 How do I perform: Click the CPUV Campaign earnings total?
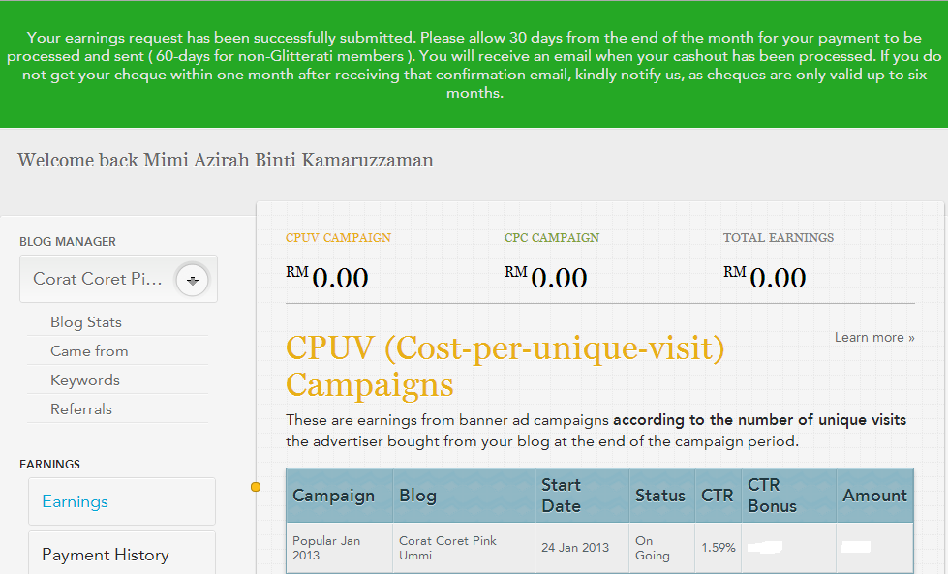[x=327, y=278]
